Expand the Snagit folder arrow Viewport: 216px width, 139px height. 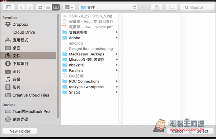[117, 92]
